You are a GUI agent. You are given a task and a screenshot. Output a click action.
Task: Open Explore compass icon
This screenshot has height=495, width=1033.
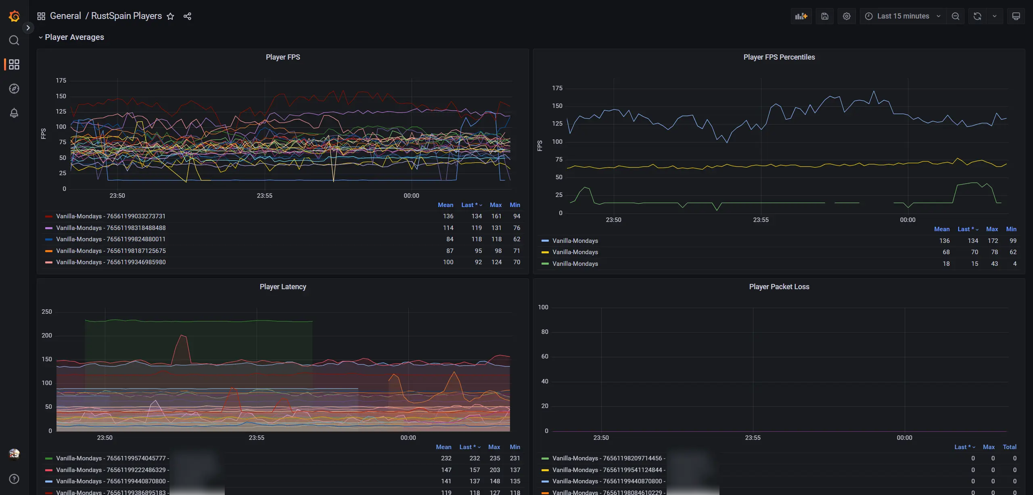tap(14, 89)
